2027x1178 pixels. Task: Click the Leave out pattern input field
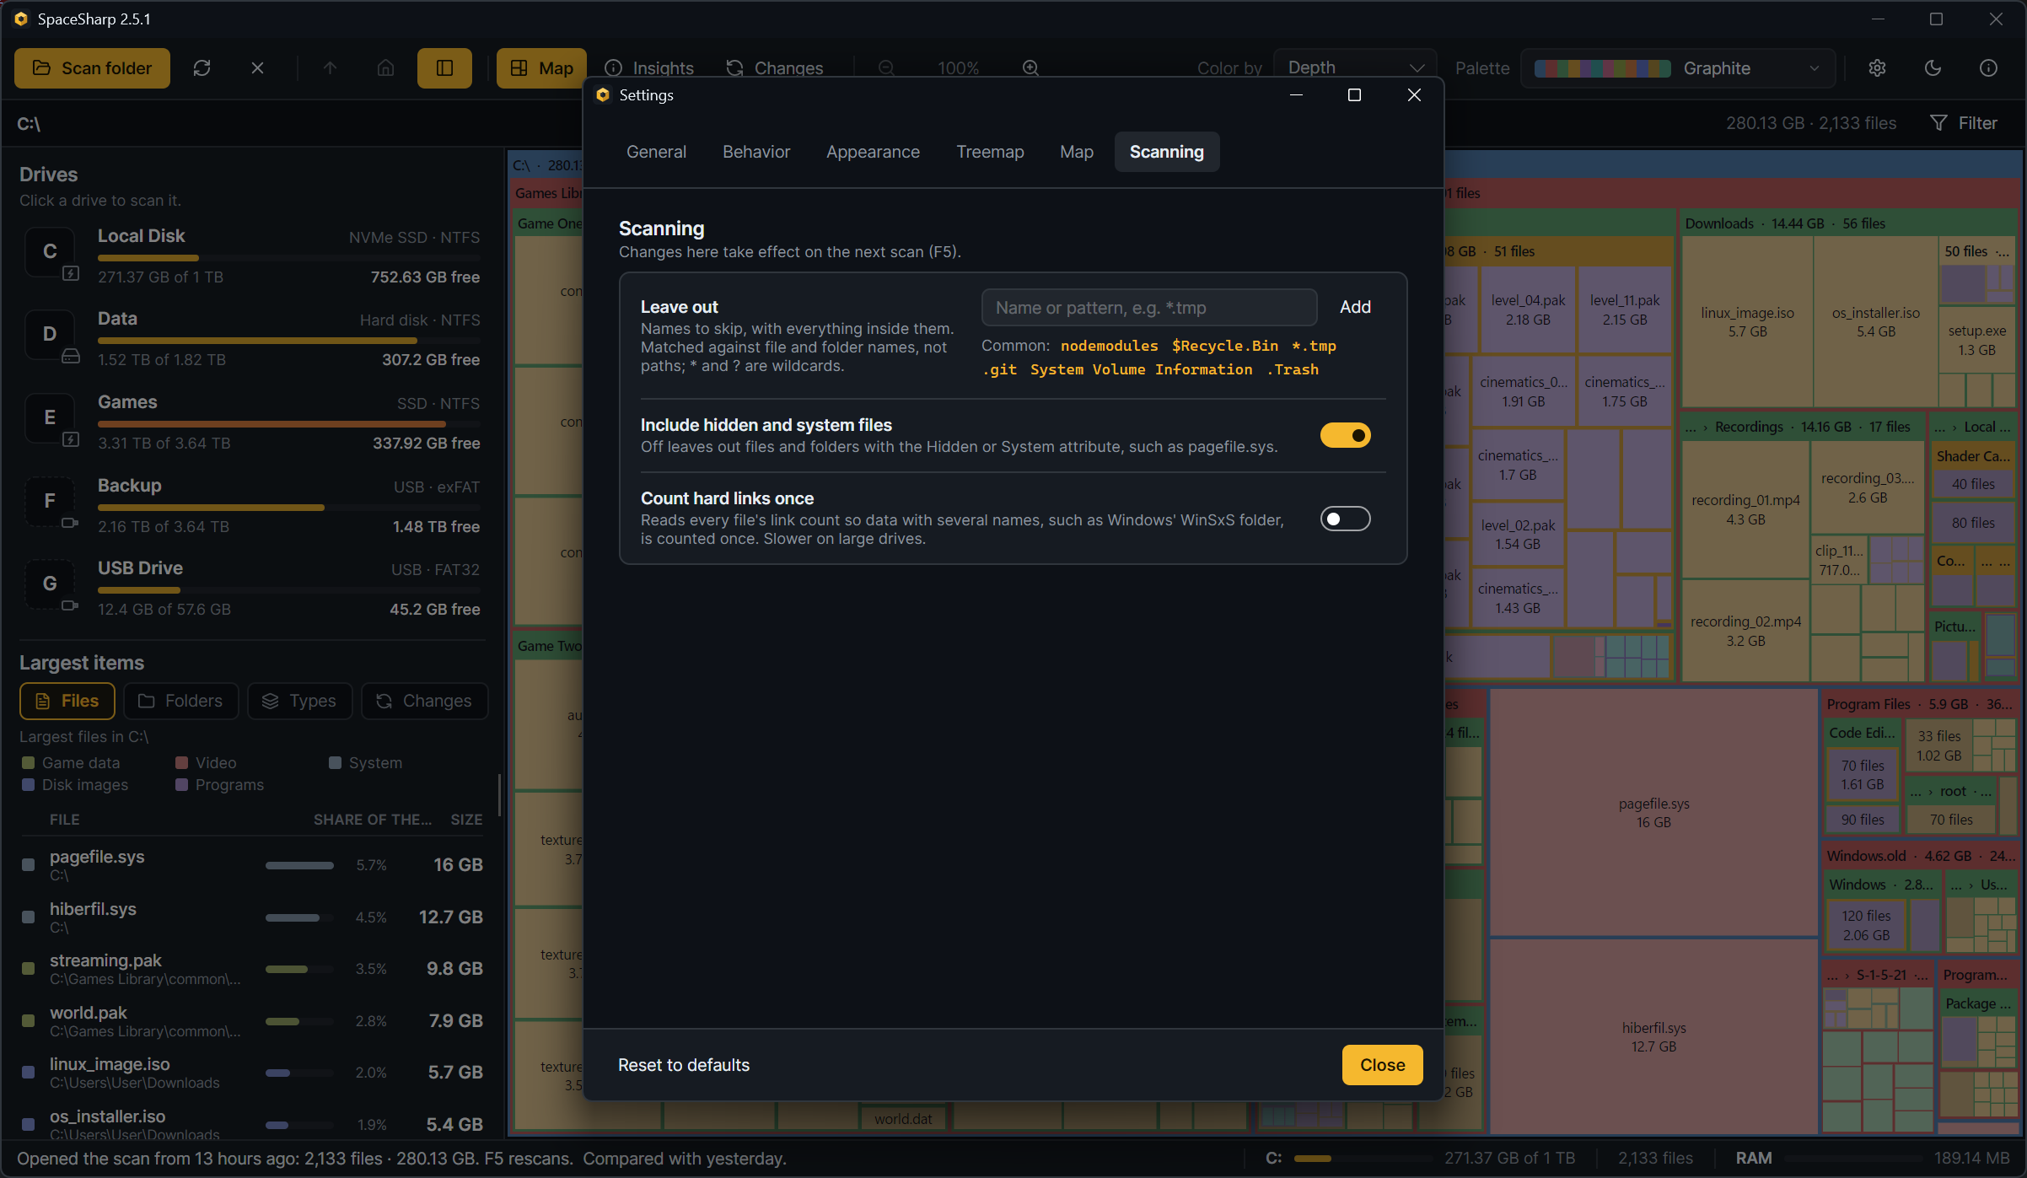click(1149, 308)
